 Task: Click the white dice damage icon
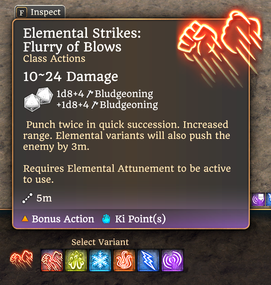(38, 99)
